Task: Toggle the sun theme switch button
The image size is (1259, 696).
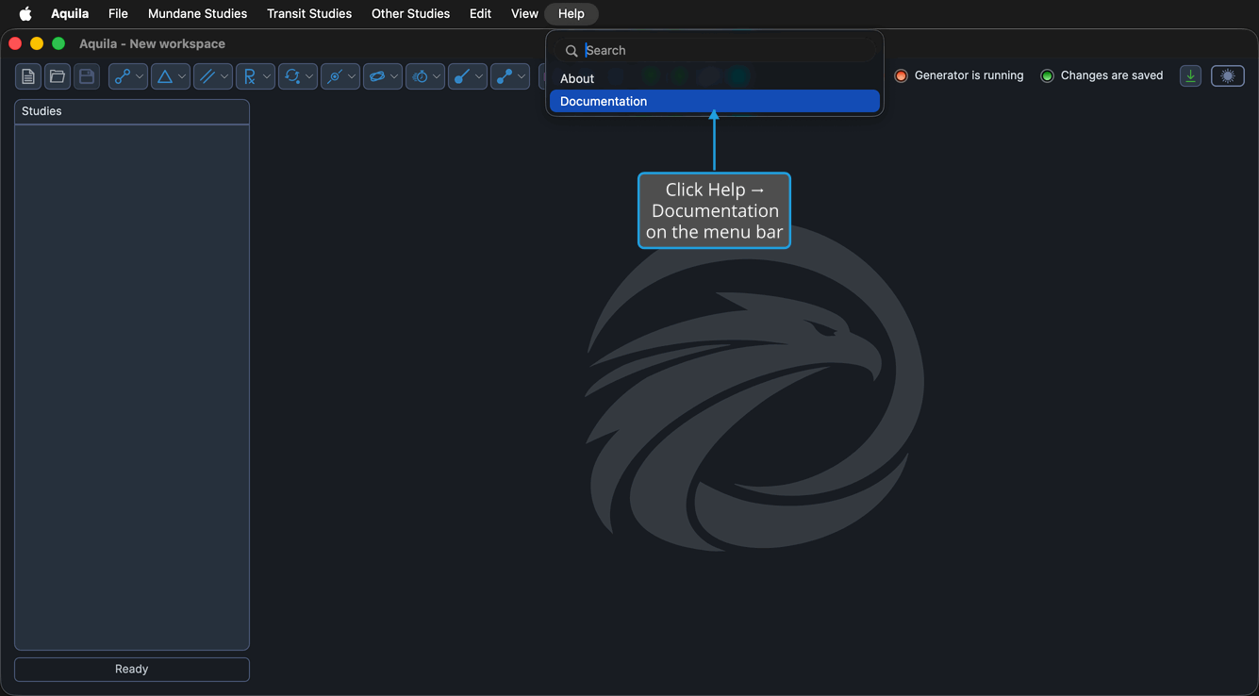Action: click(1228, 76)
